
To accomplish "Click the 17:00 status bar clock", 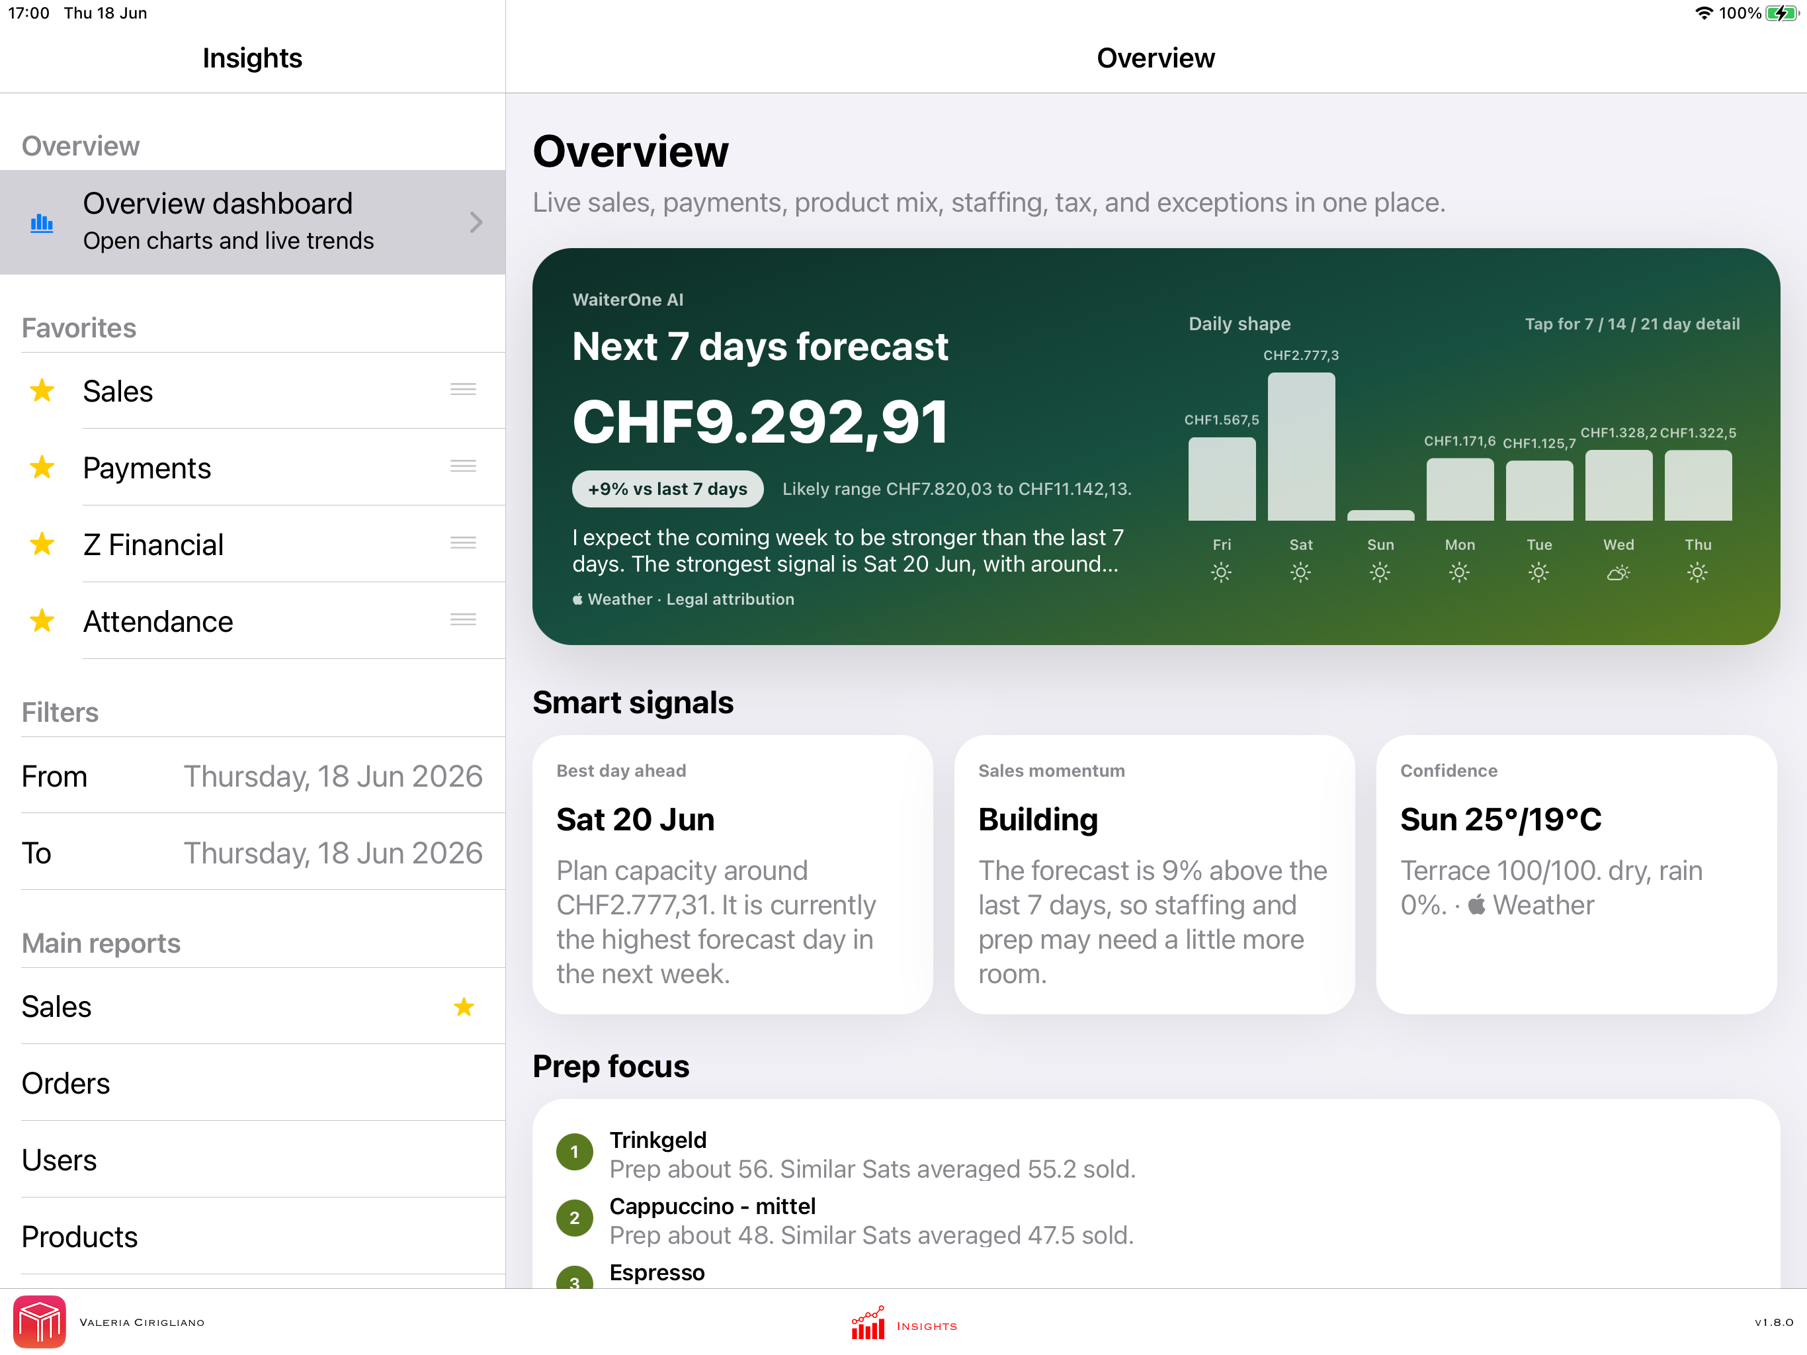I will pos(28,13).
